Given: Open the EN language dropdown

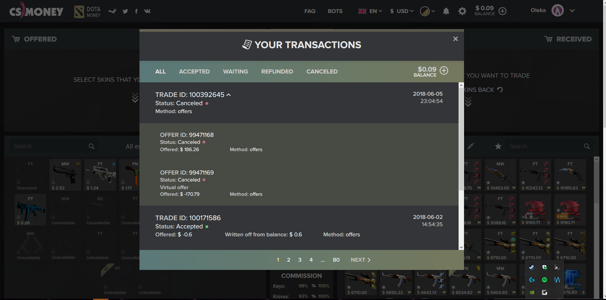Looking at the screenshot, I should pyautogui.click(x=370, y=11).
